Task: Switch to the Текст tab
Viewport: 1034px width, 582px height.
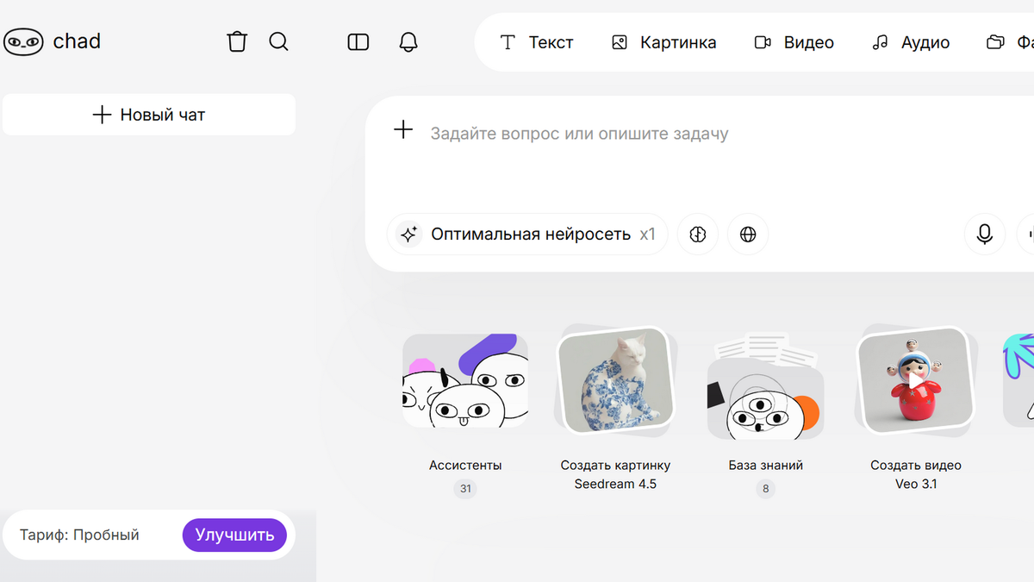Action: click(x=537, y=42)
